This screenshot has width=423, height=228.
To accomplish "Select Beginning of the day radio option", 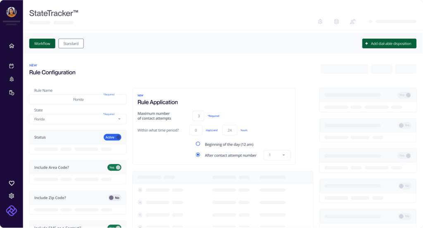I will pyautogui.click(x=198, y=144).
